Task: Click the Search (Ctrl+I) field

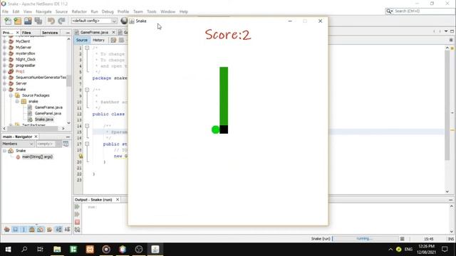Action: (x=420, y=11)
